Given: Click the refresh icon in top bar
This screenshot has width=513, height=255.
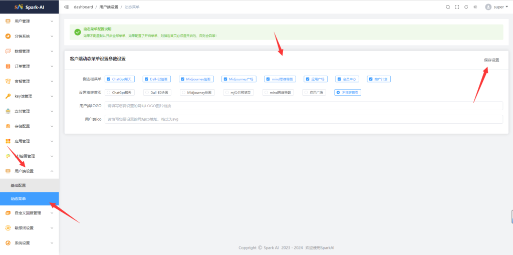Looking at the screenshot, I should (466, 7).
